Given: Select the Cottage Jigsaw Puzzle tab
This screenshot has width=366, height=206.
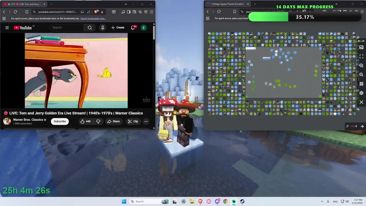Looking at the screenshot, I should (228, 4).
